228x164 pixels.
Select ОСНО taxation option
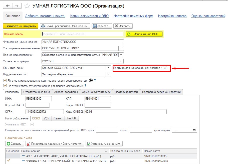coord(36,118)
